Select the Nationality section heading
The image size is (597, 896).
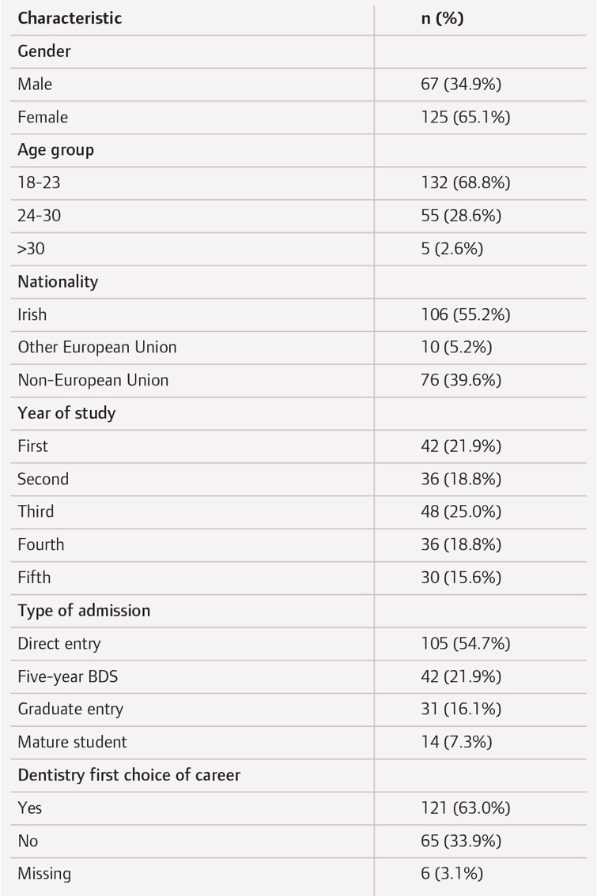coord(58,282)
